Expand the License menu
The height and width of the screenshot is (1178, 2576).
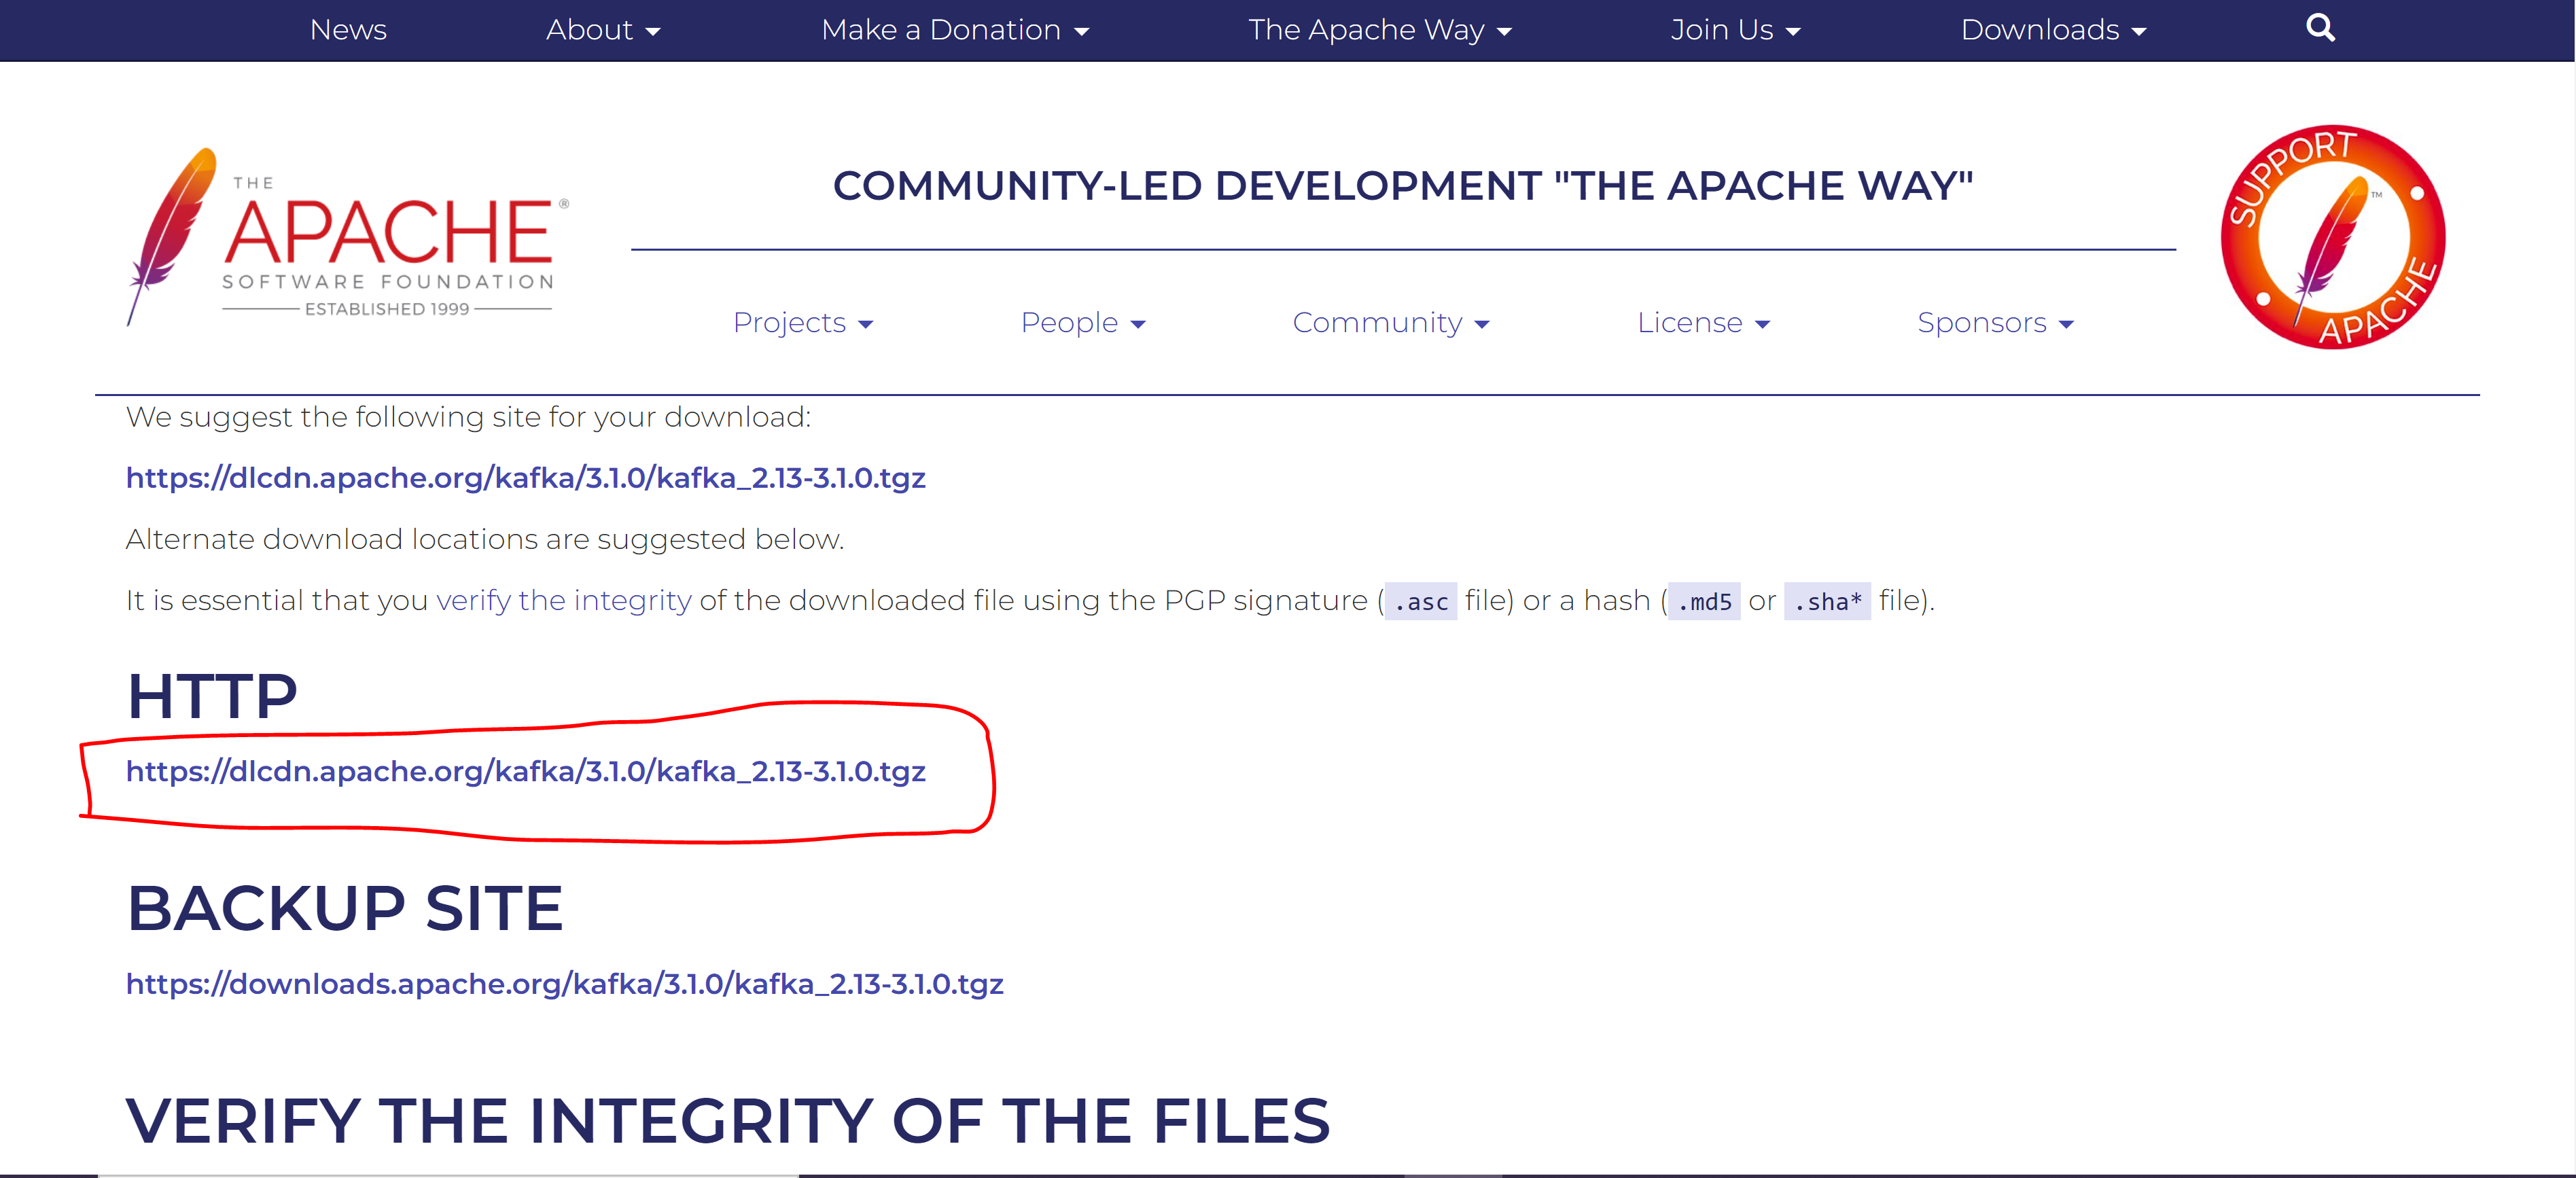1703,323
